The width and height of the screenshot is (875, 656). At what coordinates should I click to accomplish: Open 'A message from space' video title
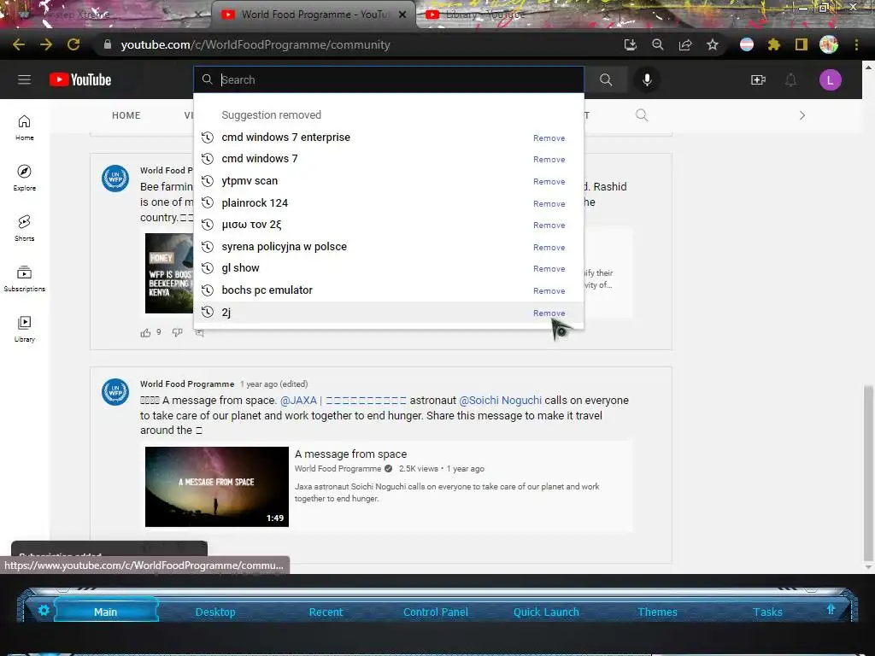point(350,454)
